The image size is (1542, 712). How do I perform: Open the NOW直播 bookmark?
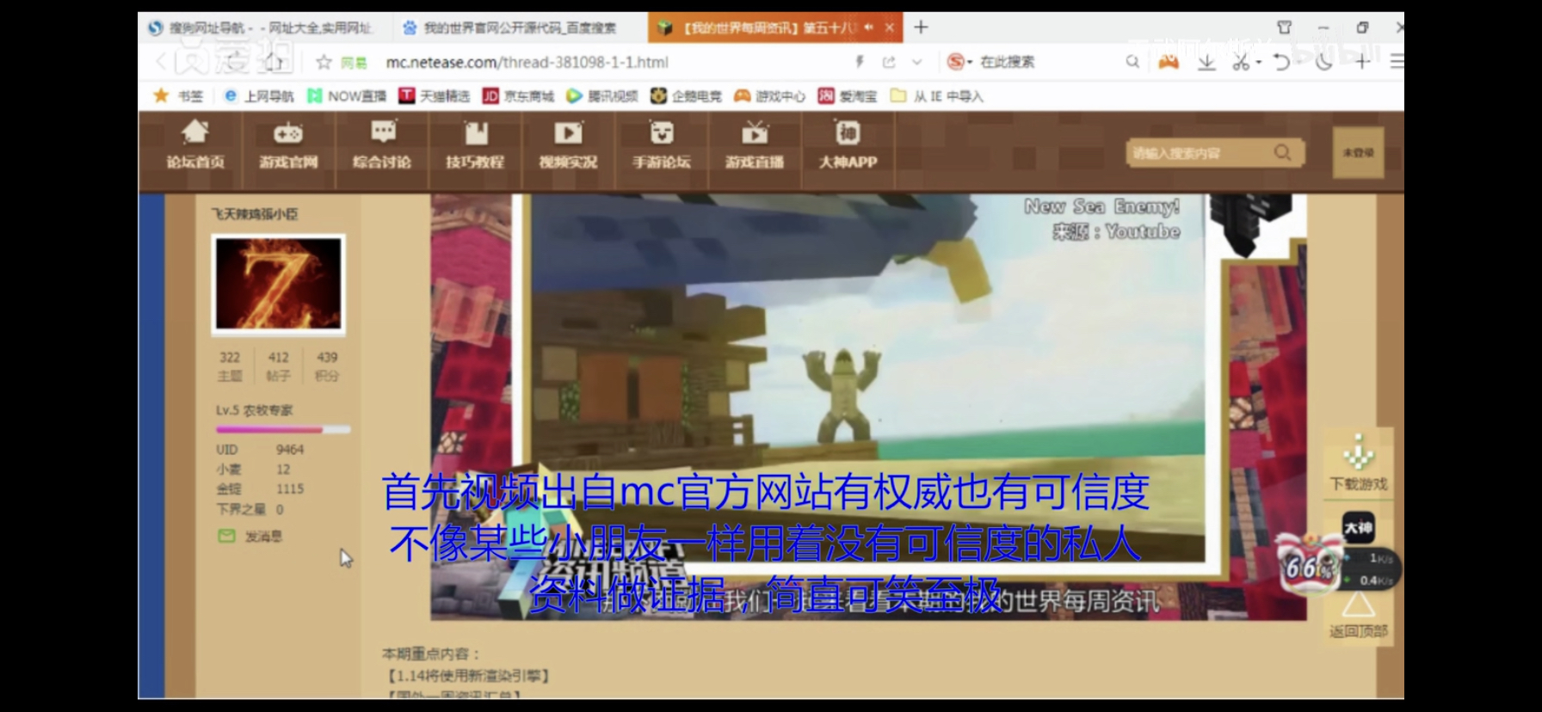(x=348, y=95)
